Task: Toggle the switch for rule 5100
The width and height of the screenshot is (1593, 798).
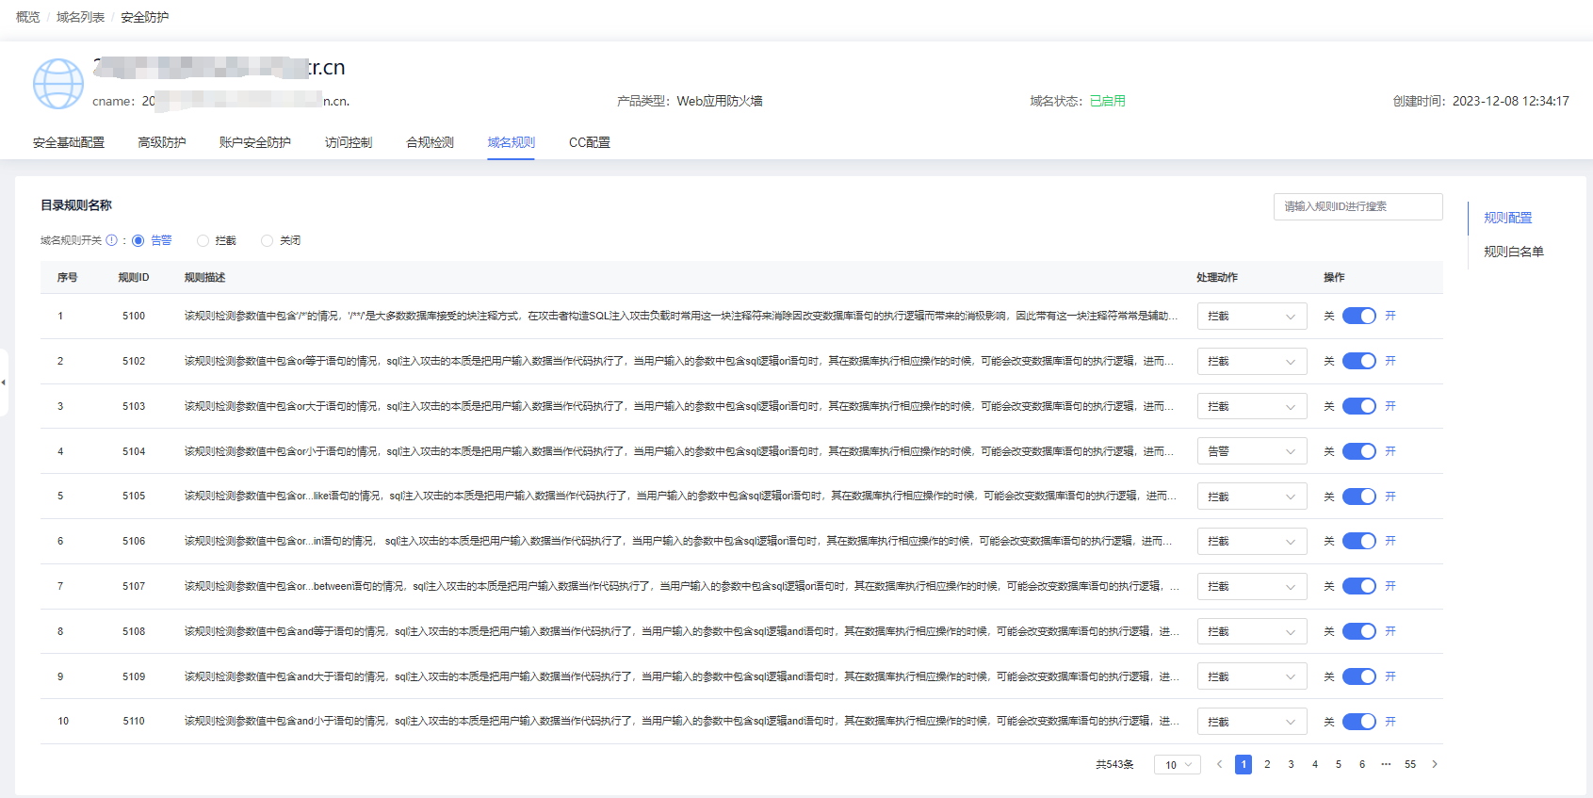Action: 1358,317
